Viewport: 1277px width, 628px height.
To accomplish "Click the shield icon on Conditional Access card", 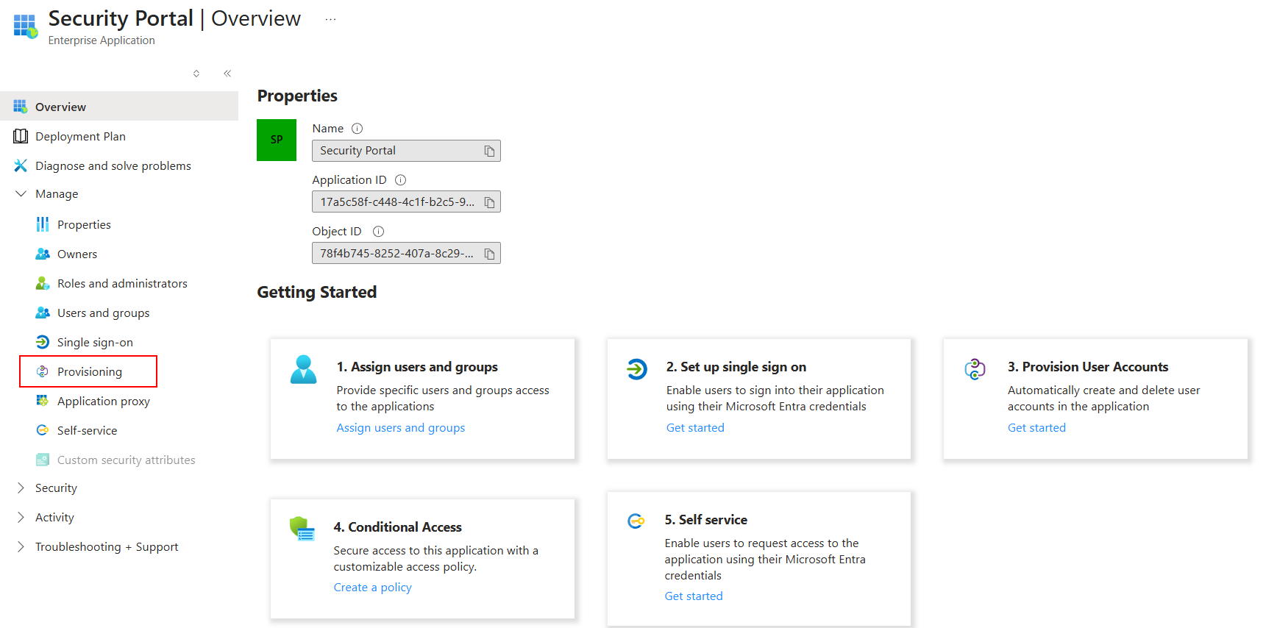I will [302, 528].
